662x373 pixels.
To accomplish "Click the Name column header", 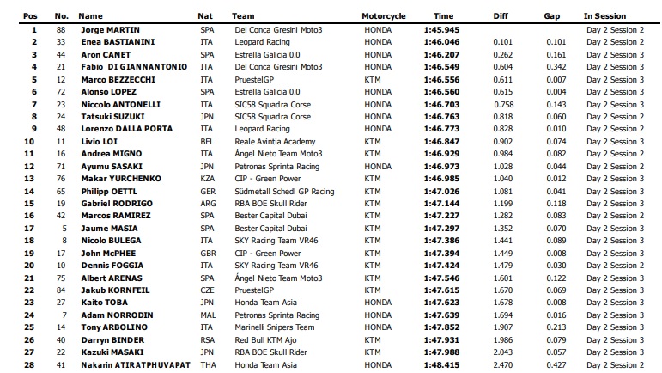I will pyautogui.click(x=89, y=15).
